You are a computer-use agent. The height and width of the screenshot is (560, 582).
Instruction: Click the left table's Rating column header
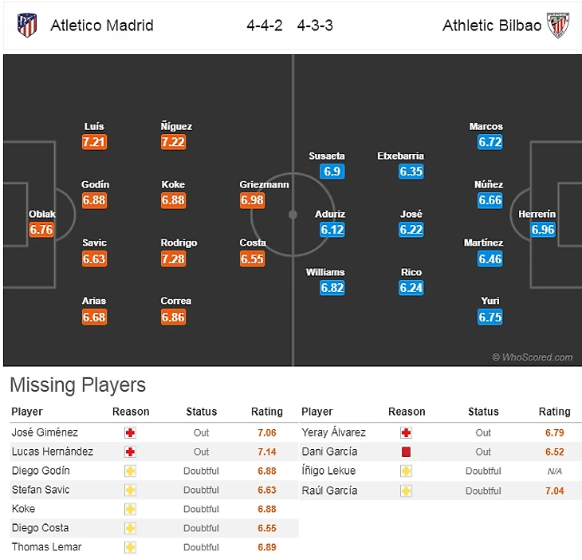(267, 412)
